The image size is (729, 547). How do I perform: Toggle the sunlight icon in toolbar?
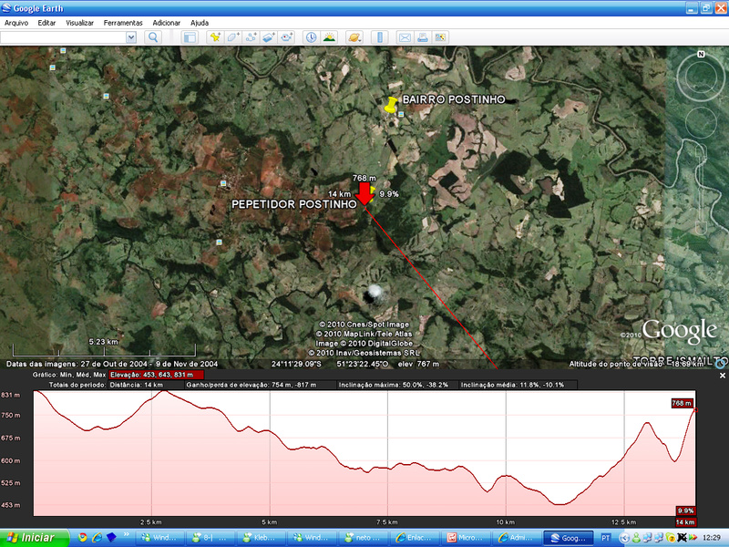click(x=329, y=37)
